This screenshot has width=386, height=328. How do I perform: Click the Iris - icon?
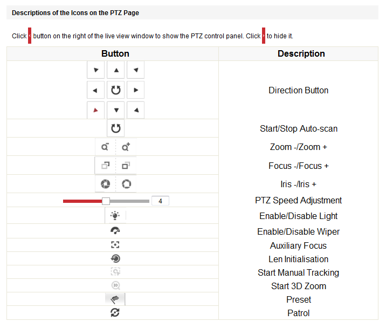pyautogui.click(x=105, y=184)
